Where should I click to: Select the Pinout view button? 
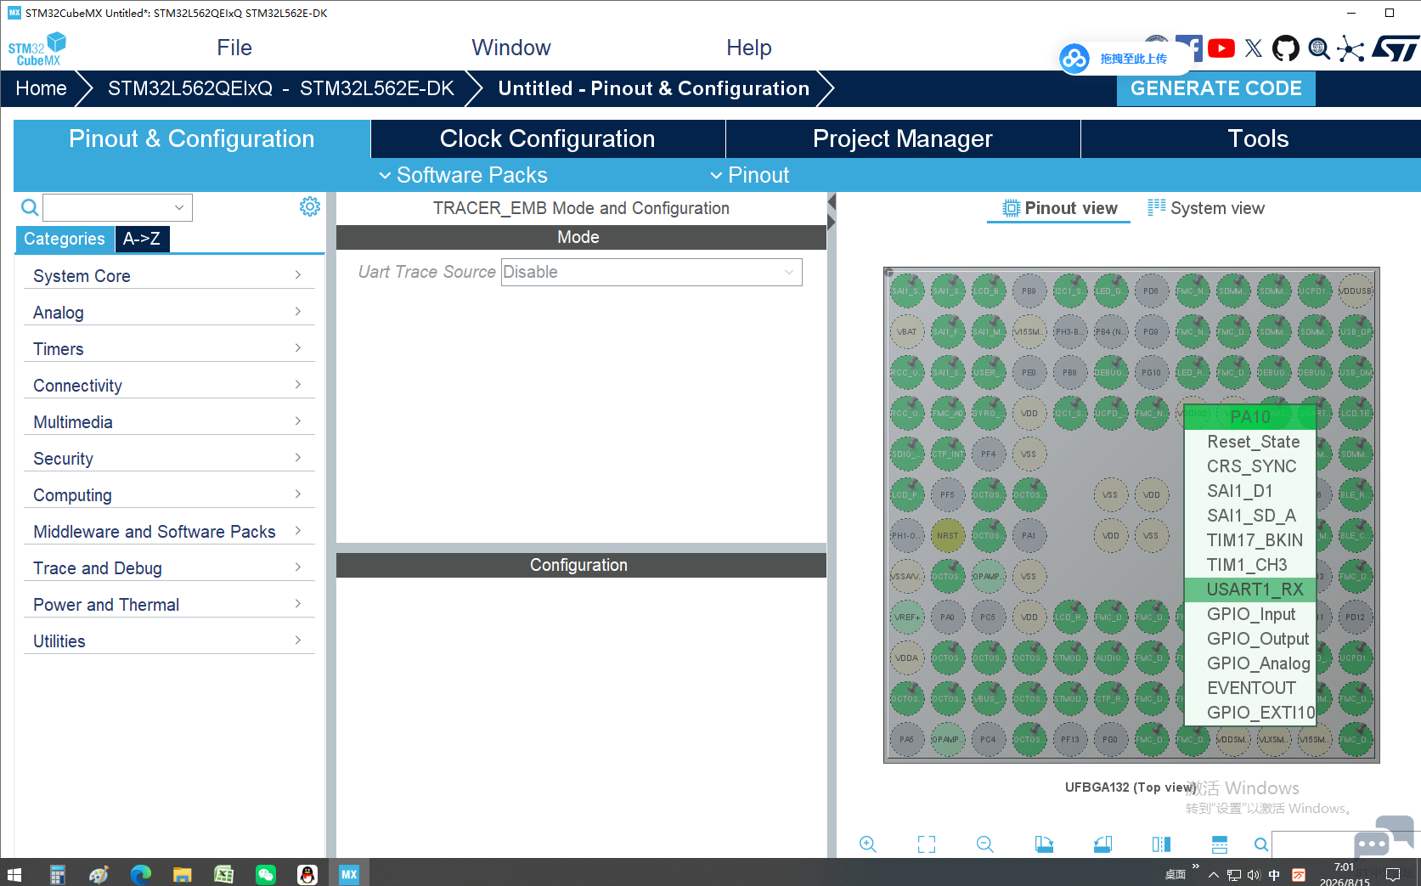(x=1059, y=208)
